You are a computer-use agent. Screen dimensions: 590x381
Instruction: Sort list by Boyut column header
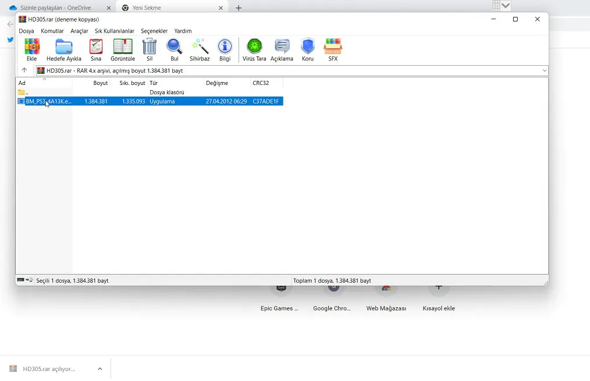(100, 83)
